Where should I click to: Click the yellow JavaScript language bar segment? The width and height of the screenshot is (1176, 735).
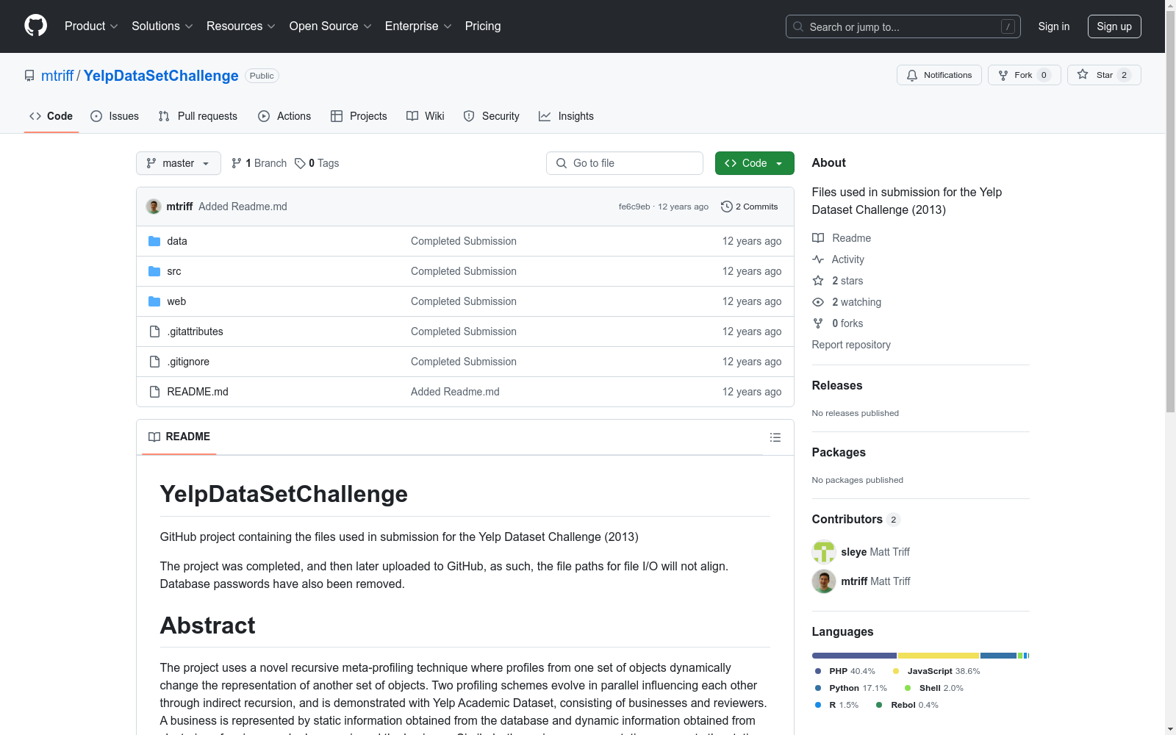939,656
